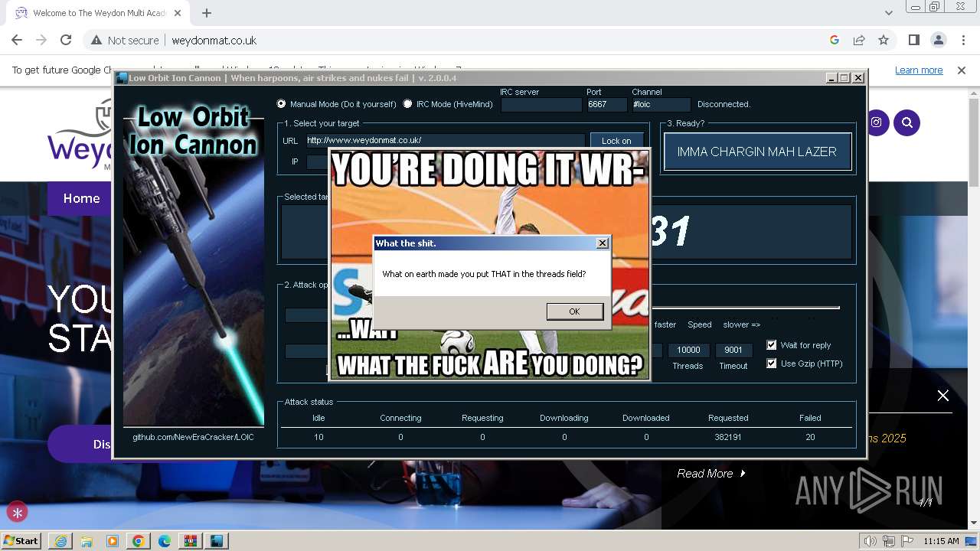Open Windows Explorer folder in taskbar
Viewport: 980px width, 551px height.
87,541
